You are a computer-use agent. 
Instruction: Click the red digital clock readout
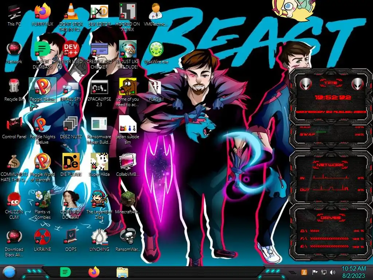[333, 97]
